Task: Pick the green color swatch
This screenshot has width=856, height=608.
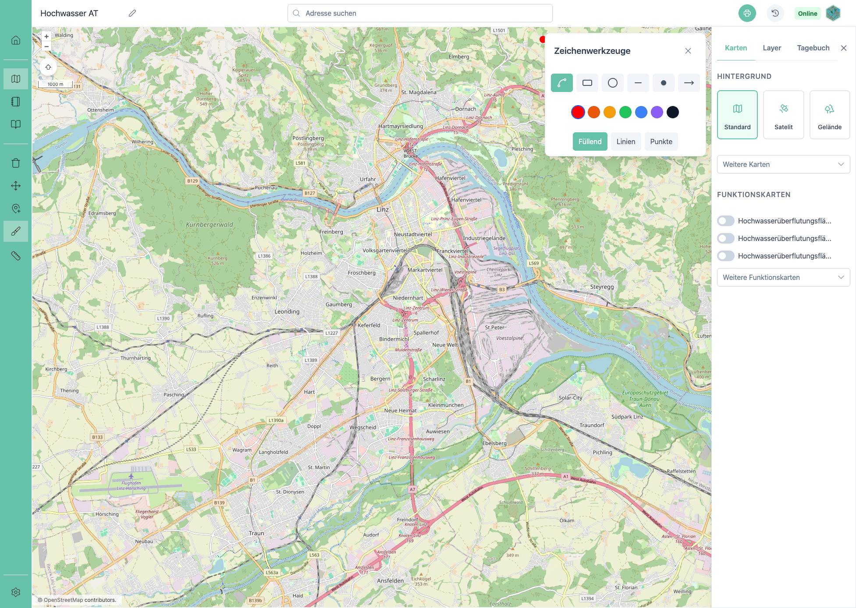Action: pos(625,112)
